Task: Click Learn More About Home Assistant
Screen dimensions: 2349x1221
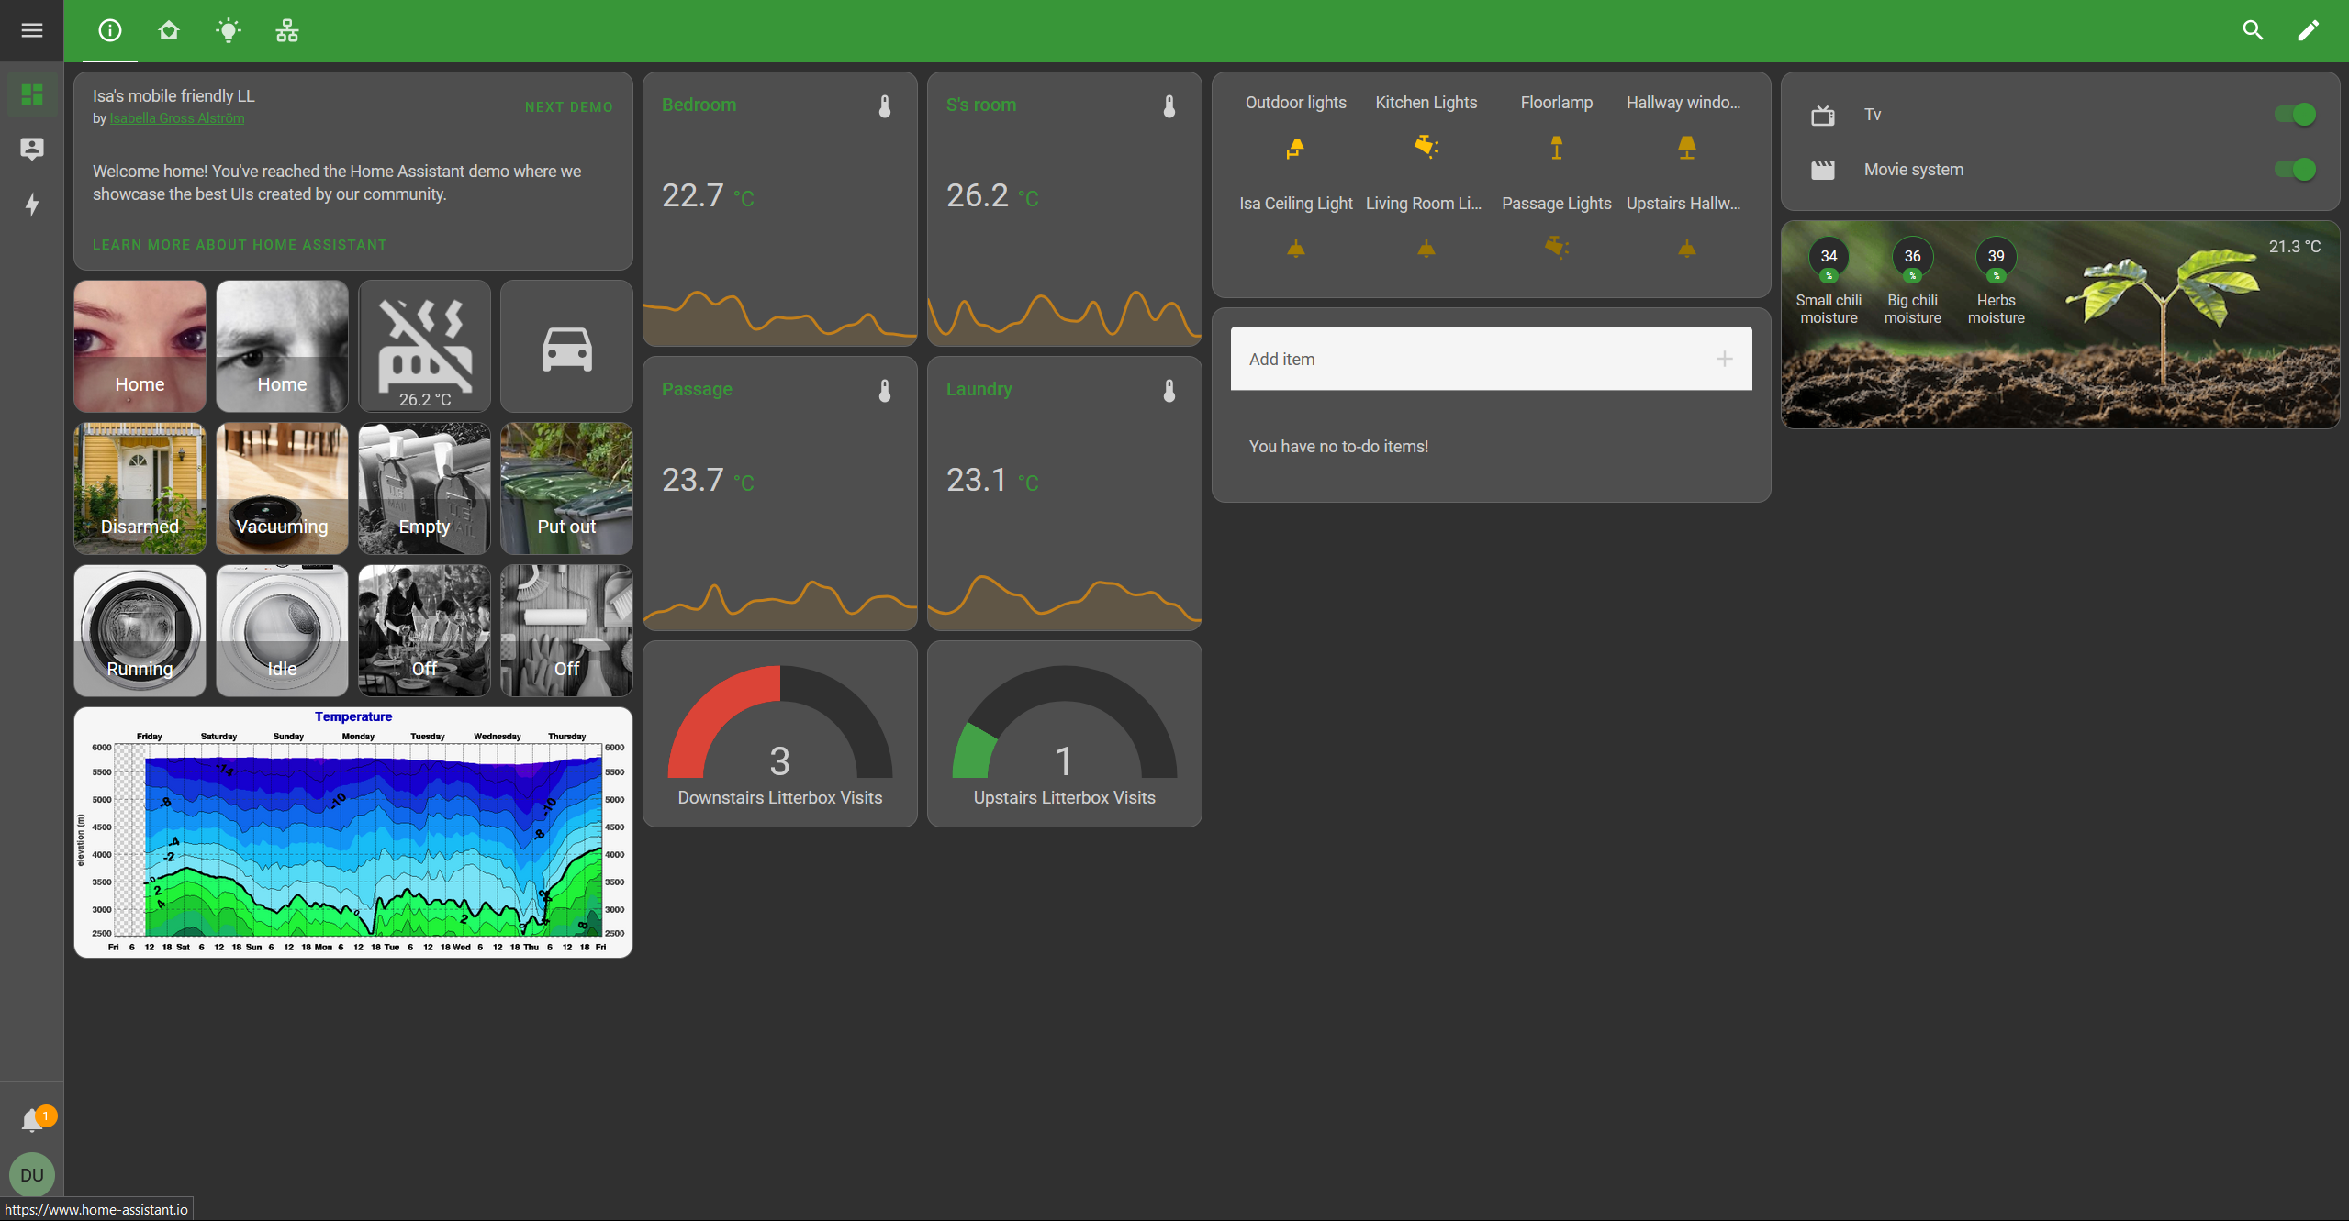Action: click(x=240, y=245)
